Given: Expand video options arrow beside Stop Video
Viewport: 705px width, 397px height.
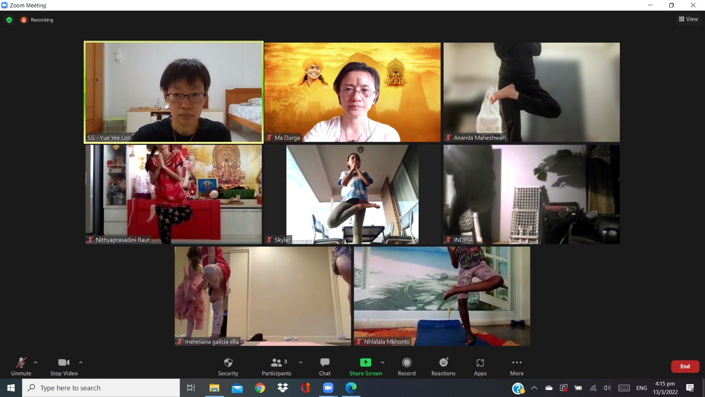Looking at the screenshot, I should pos(81,363).
